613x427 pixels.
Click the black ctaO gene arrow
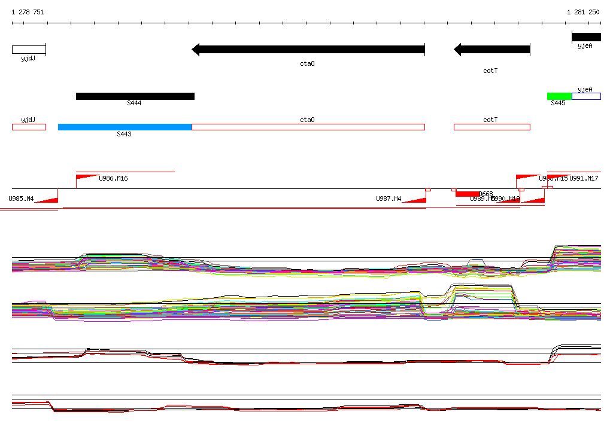pos(308,50)
